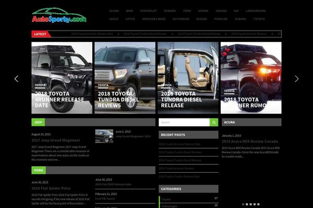Open Porsche menu item
The width and height of the screenshot is (313, 208).
(221, 19)
